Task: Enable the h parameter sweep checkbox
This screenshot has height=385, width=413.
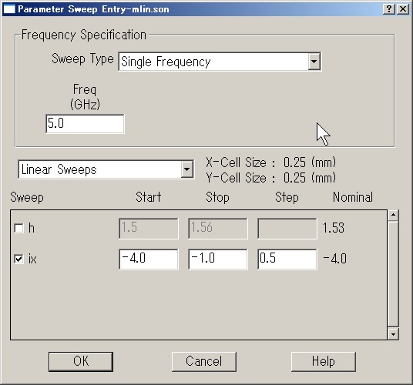Action: coord(18,228)
